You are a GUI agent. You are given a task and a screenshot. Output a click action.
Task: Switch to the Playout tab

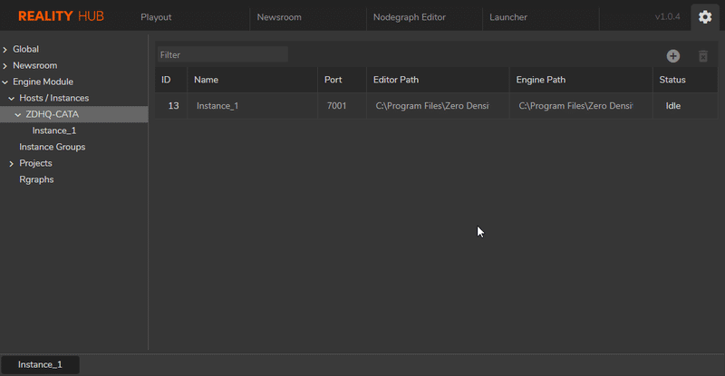pos(156,17)
